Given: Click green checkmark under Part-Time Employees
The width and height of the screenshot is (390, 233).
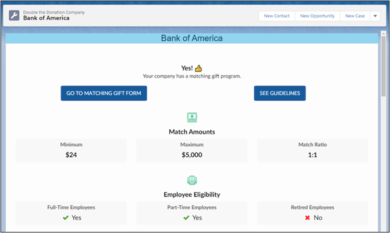Looking at the screenshot, I should (x=186, y=218).
